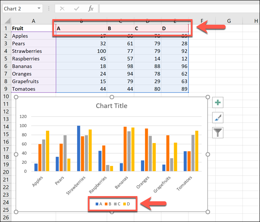The height and width of the screenshot is (222, 260).
Task: Expand the Name Box dropdown arrow
Action: (39, 8)
